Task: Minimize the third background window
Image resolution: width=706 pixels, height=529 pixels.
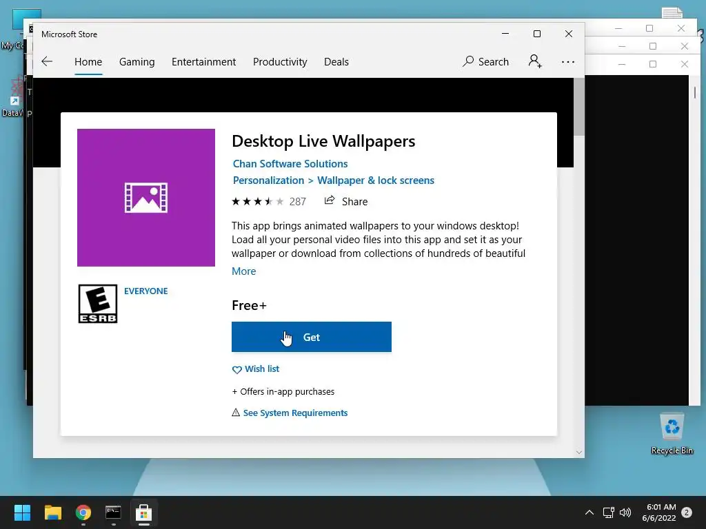Action: point(622,64)
